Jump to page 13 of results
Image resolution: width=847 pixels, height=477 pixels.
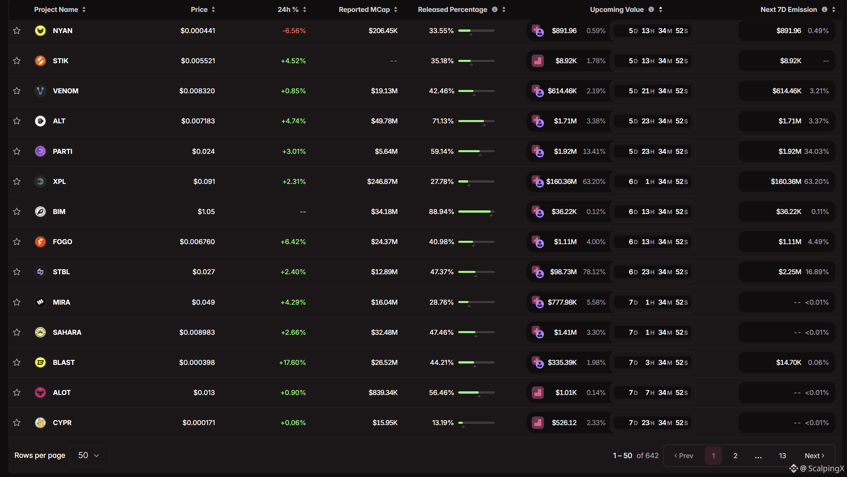point(782,456)
